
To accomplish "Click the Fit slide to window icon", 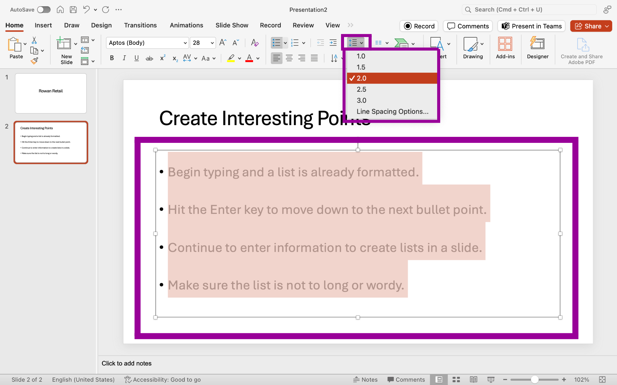I will 602,380.
